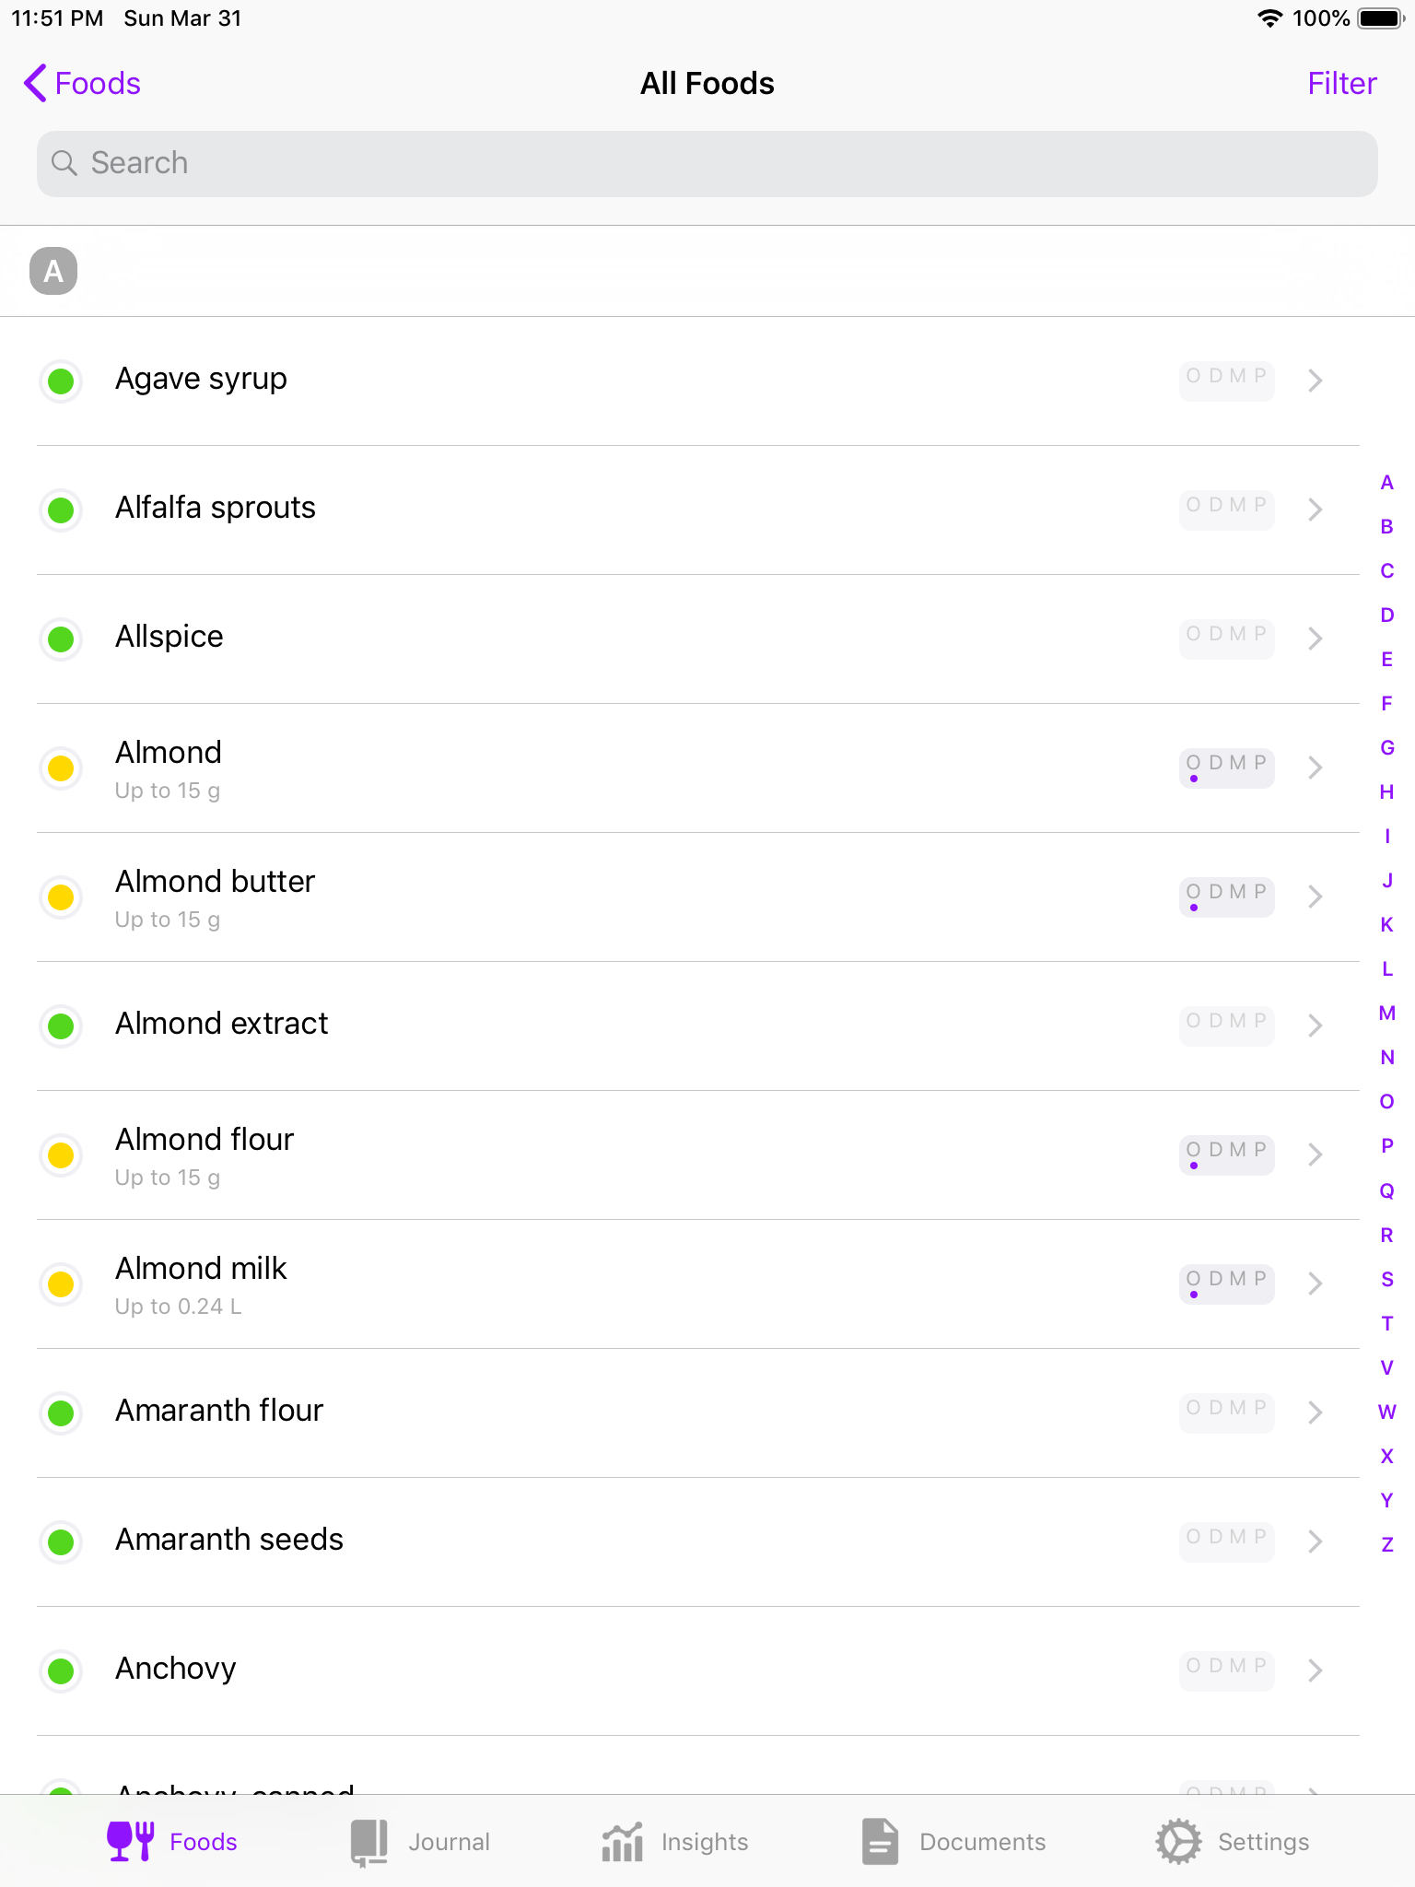
Task: Tap the ODMP badge for Almond milk
Action: point(1226,1283)
